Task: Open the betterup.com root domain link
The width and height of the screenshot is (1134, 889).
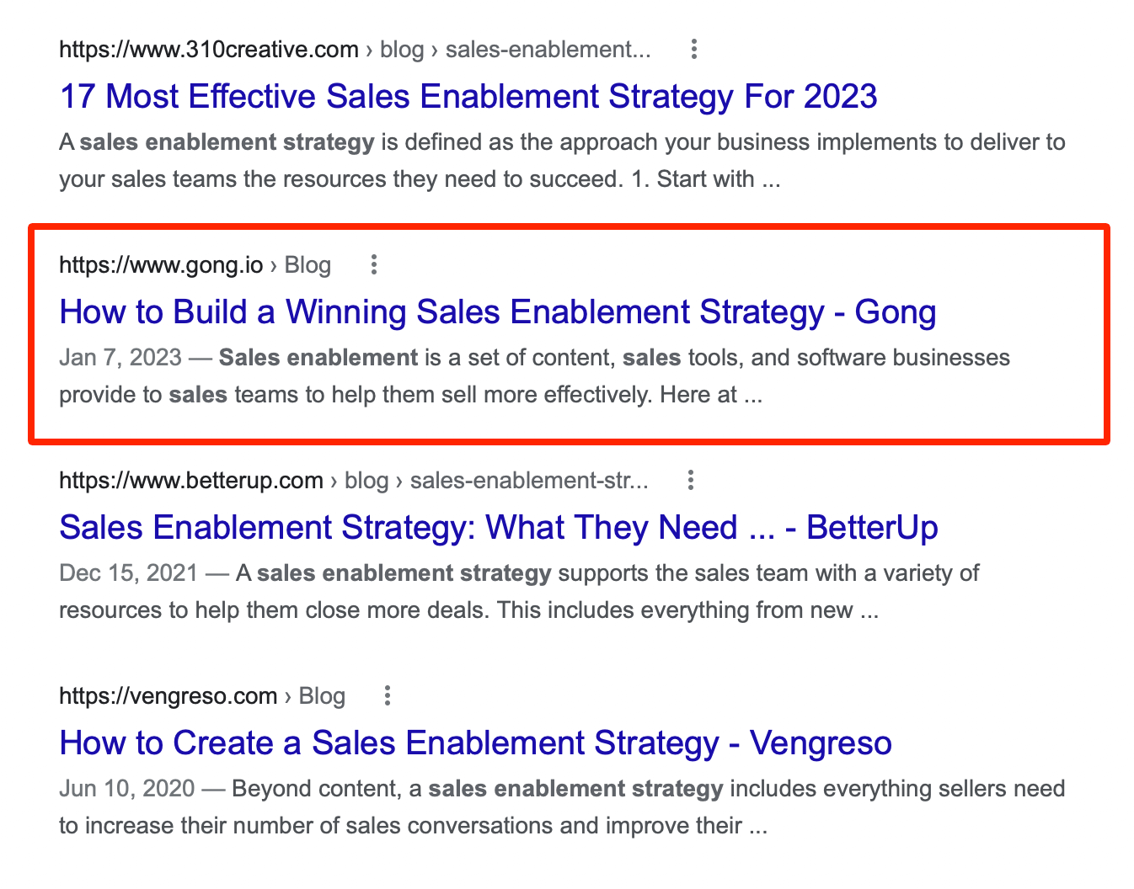Action: (191, 480)
